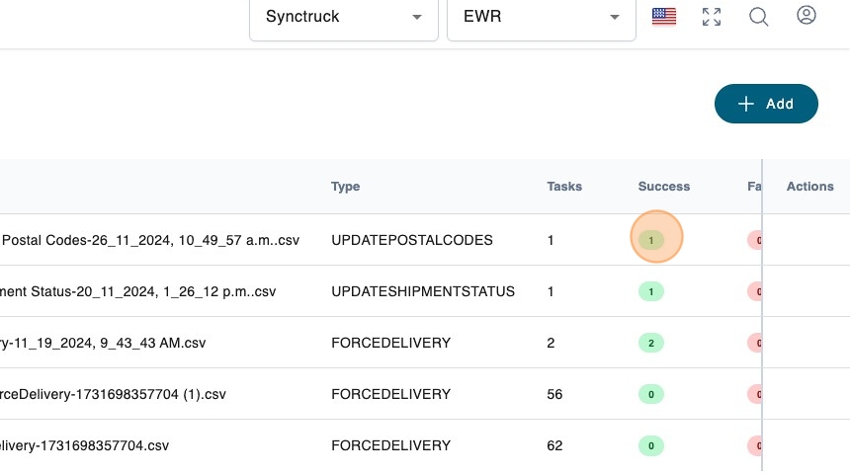This screenshot has height=475, width=850.
Task: Toggle fullscreen mode icon
Action: [x=712, y=17]
